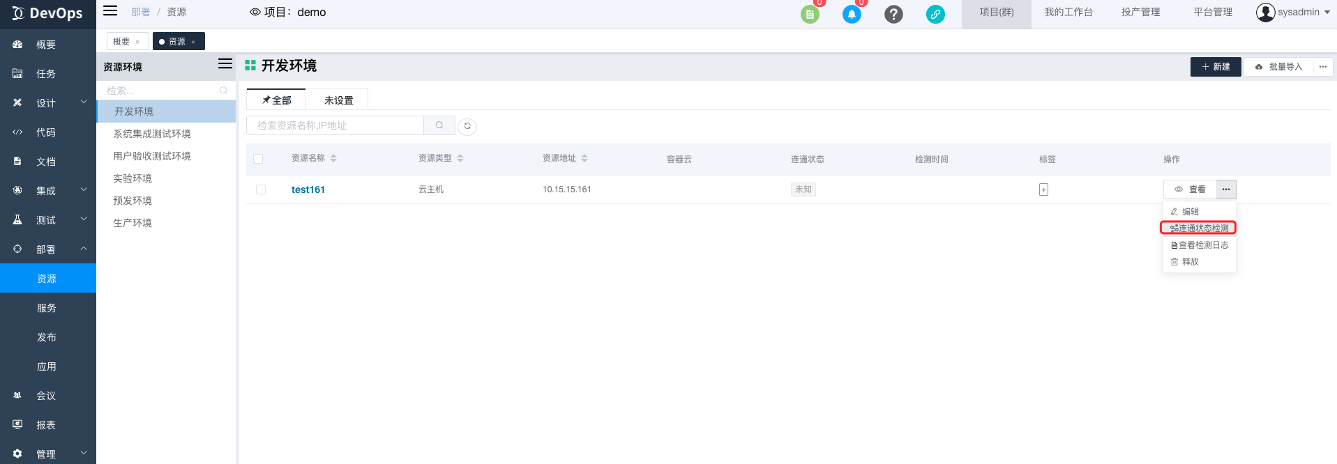1337x464 pixels.
Task: Check the test161 row checkbox
Action: [x=261, y=190]
